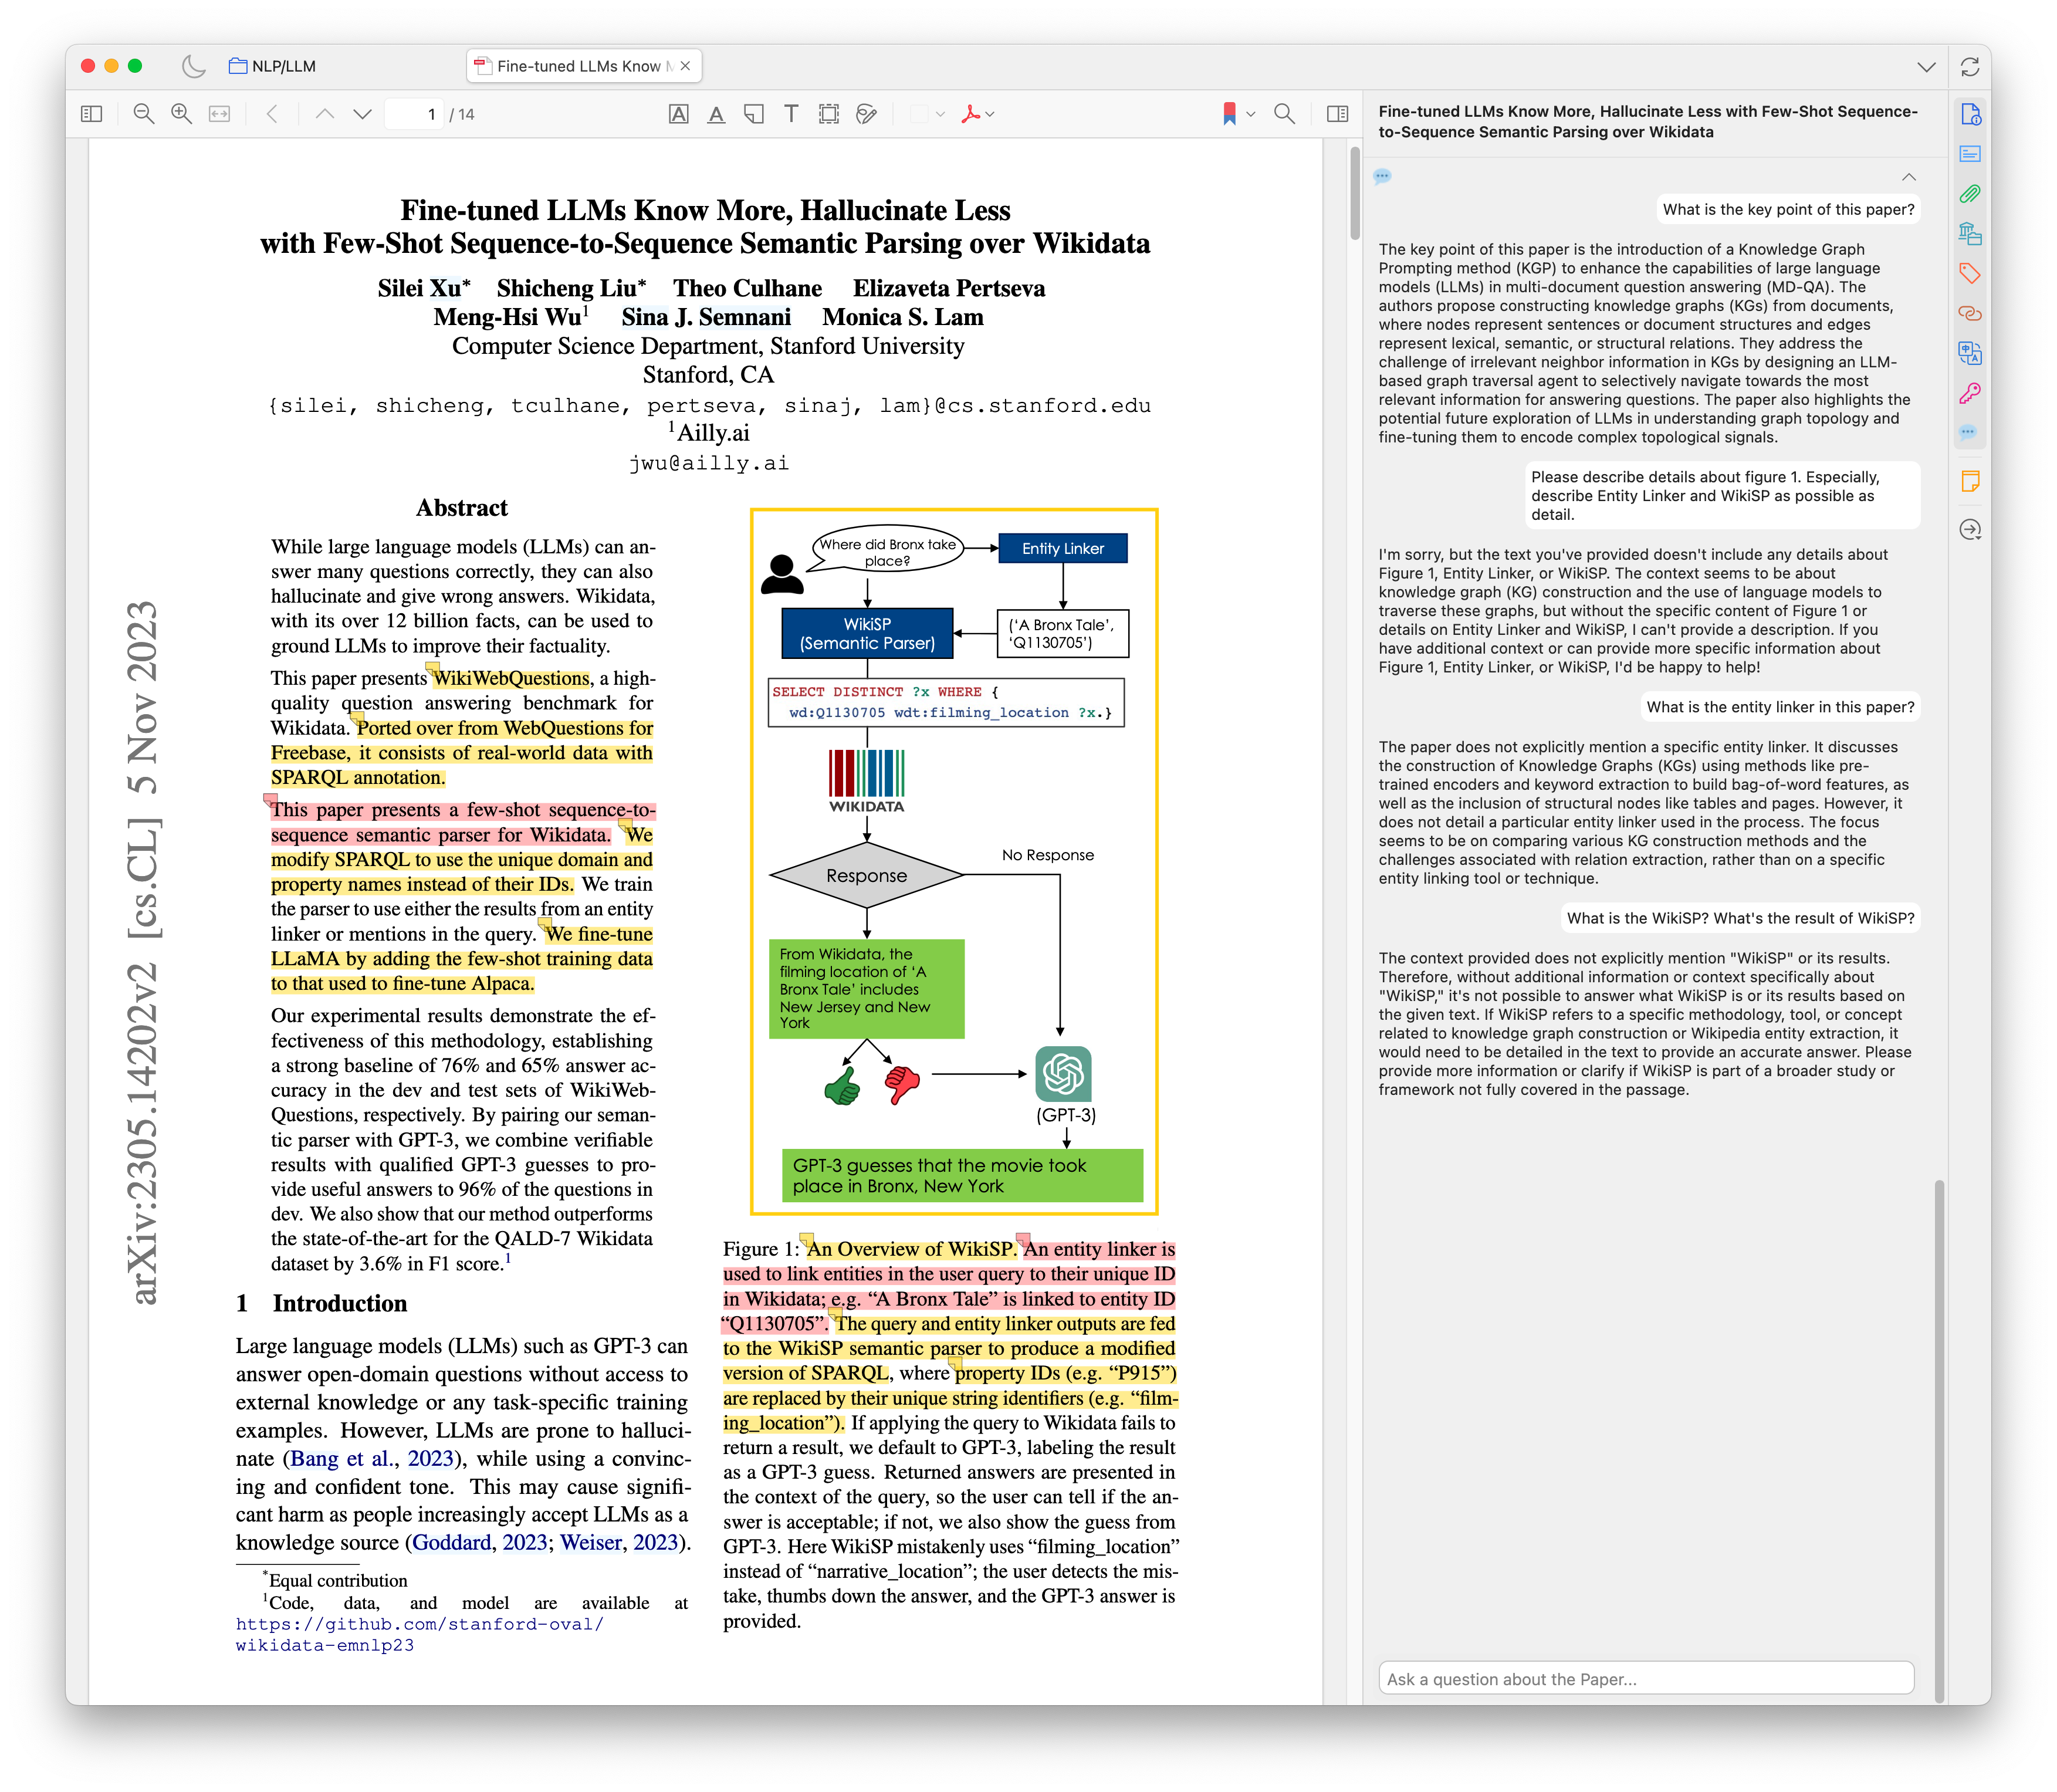Open the attachments paperclip pane
Screen dimensions: 2057x1792
click(x=1969, y=194)
